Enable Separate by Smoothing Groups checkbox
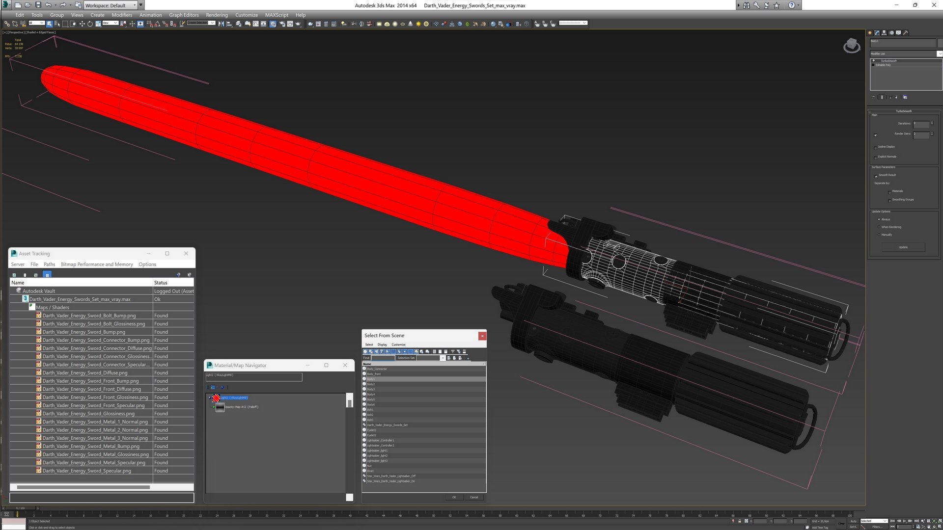Screen dimensions: 943x530 point(889,200)
